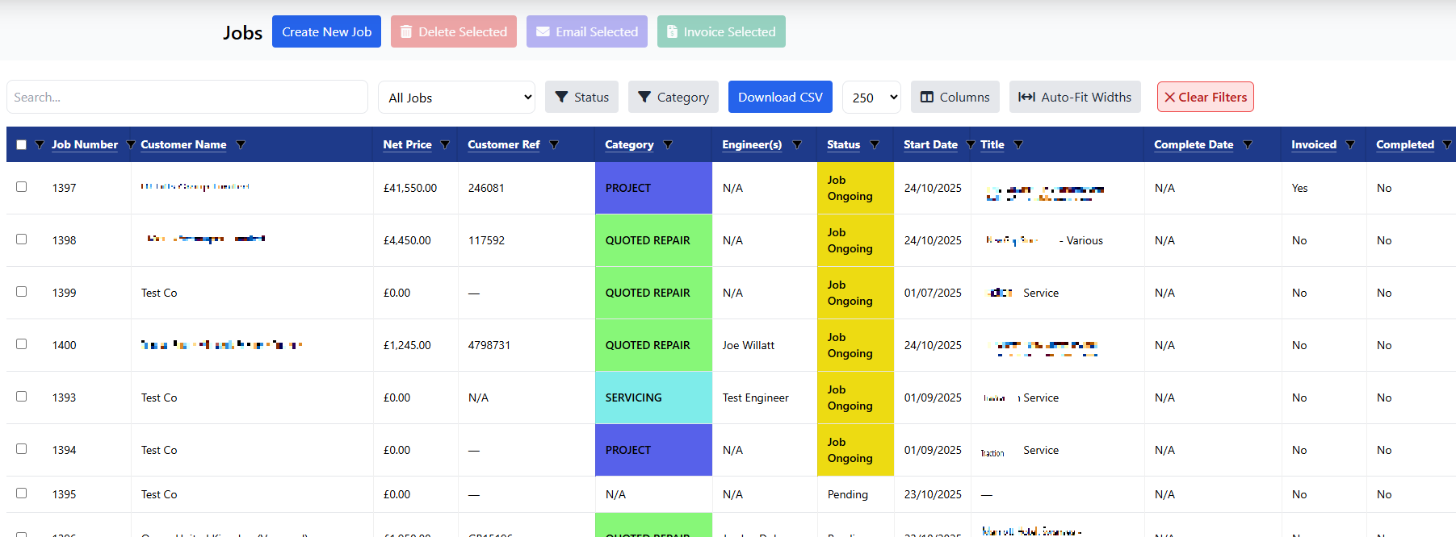This screenshot has width=1456, height=537.
Task: Open filter icon beside Complete Date header
Action: pos(1248,145)
